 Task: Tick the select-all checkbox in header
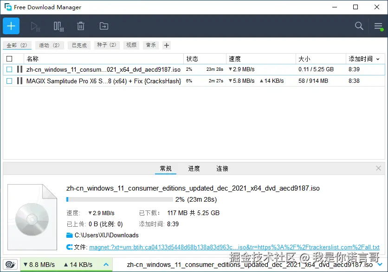pyautogui.click(x=9, y=59)
